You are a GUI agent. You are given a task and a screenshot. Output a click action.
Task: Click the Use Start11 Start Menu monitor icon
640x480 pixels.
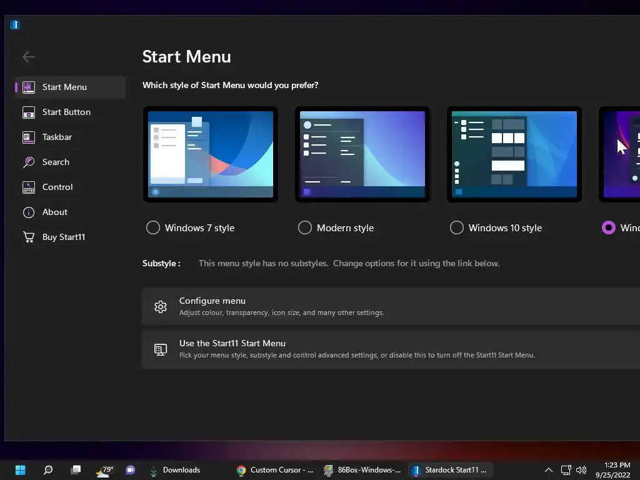point(161,349)
